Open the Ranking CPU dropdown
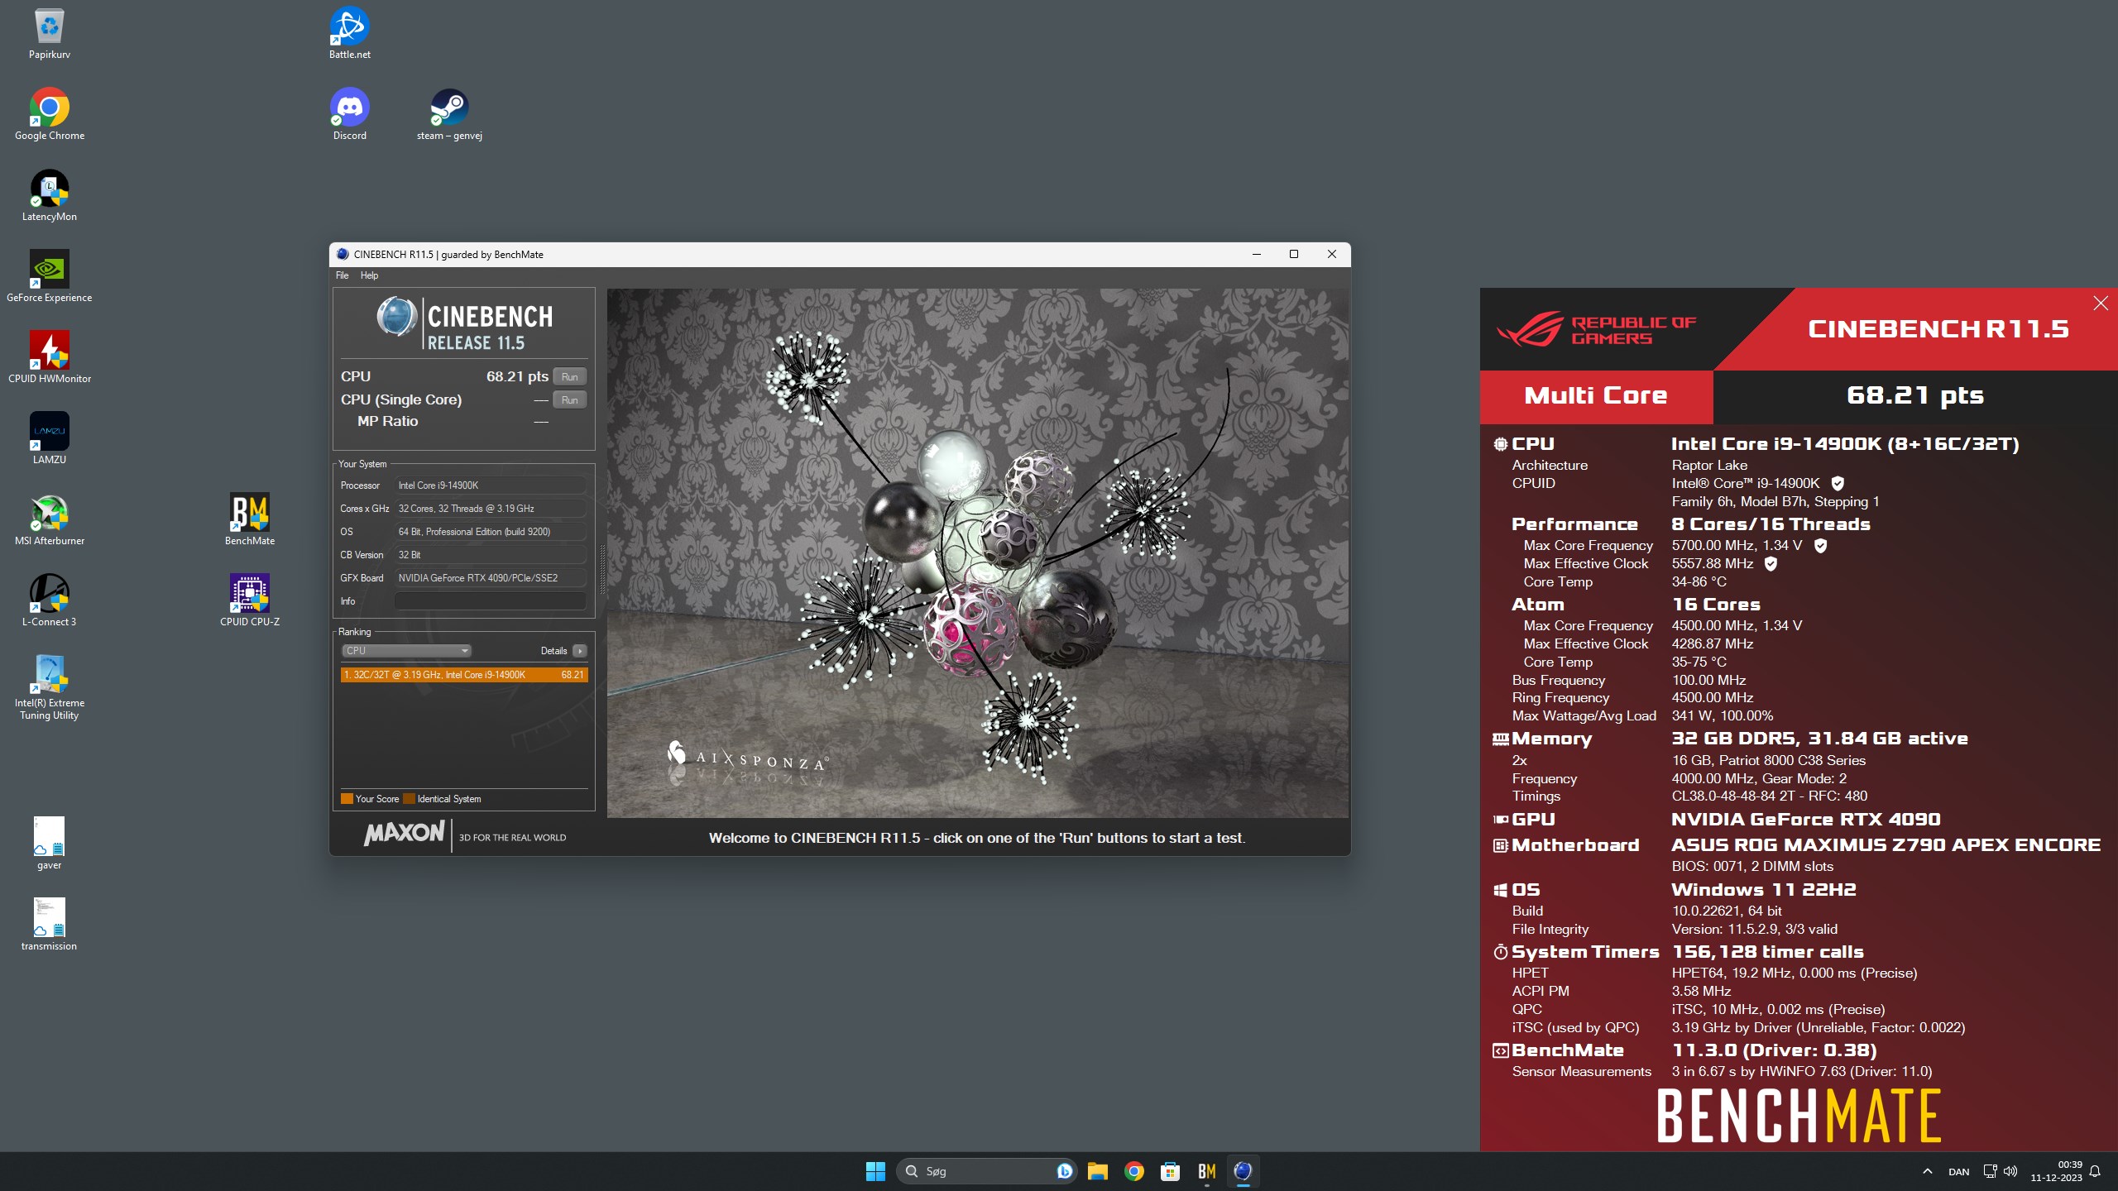This screenshot has height=1191, width=2118. coord(406,651)
